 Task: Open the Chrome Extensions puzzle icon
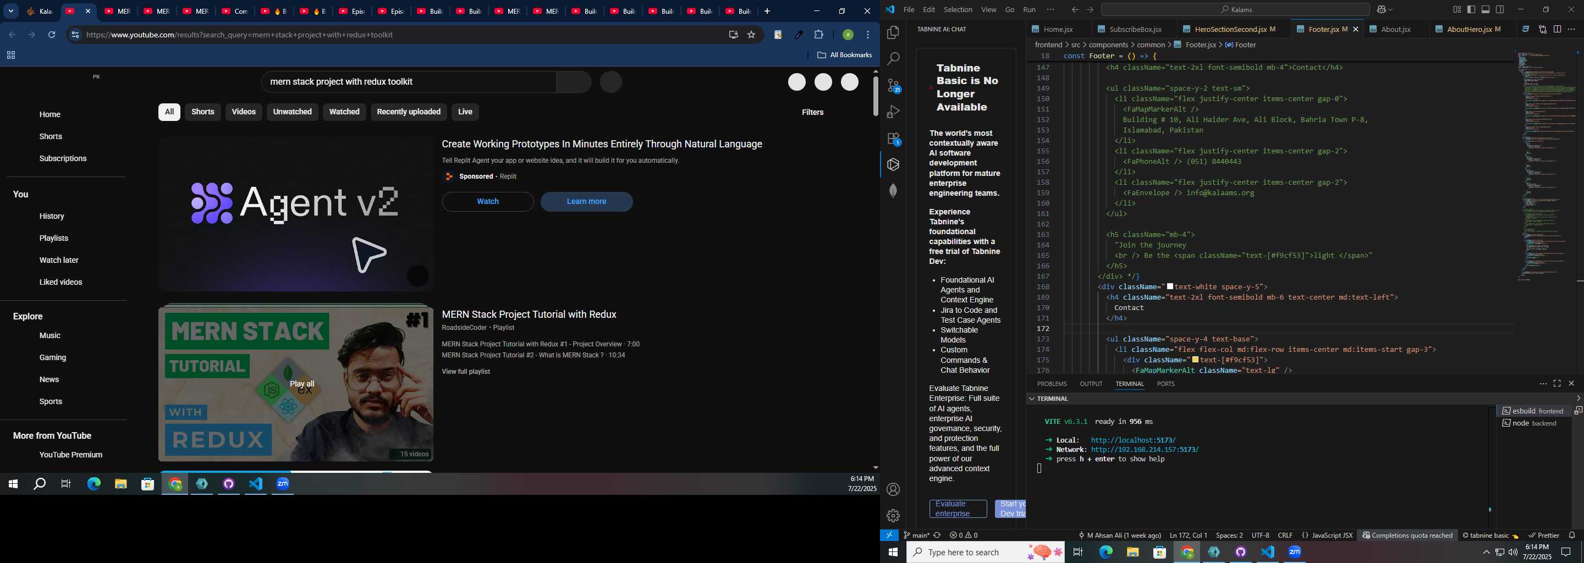pyautogui.click(x=819, y=35)
